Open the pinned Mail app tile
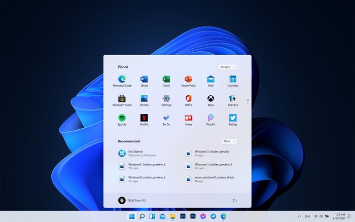This screenshot has height=222, width=355. (x=210, y=81)
